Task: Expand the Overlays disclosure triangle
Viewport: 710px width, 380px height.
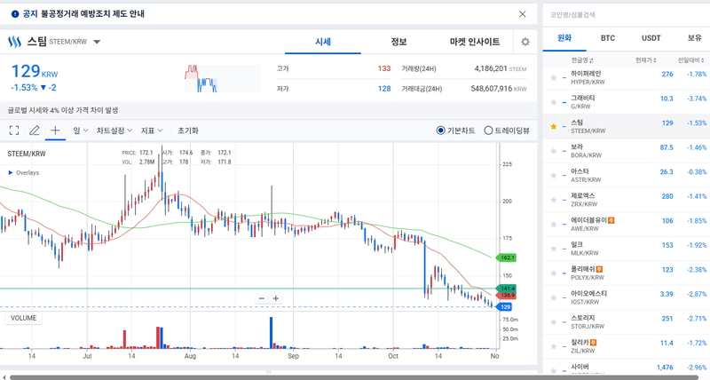Action: (x=11, y=173)
